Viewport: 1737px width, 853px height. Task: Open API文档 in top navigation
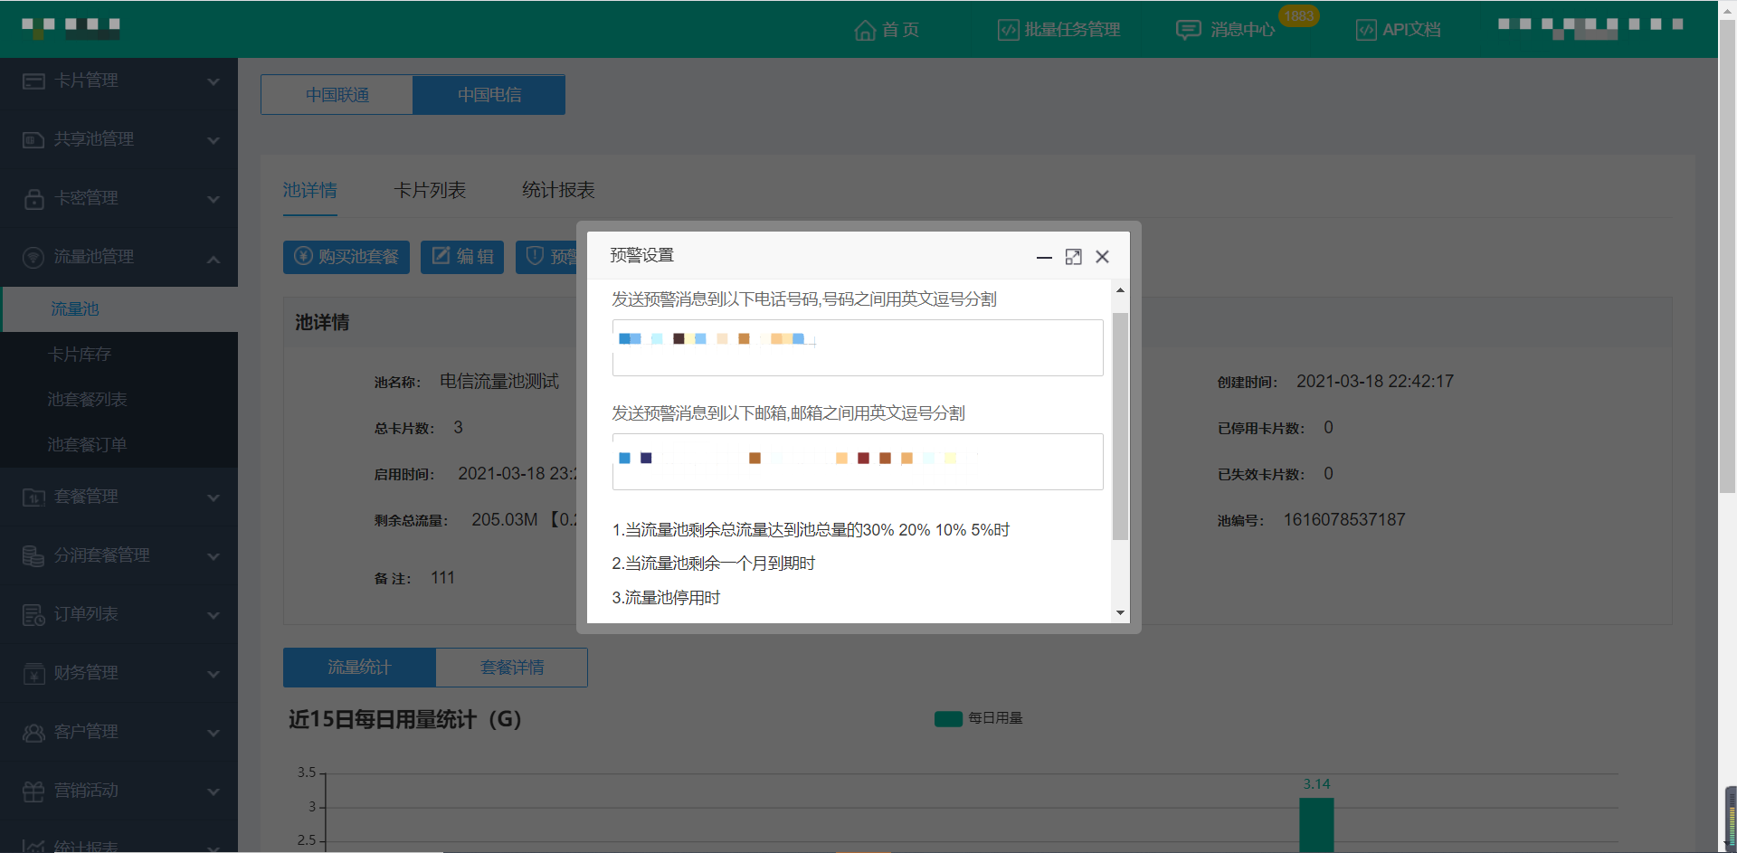(x=1399, y=30)
